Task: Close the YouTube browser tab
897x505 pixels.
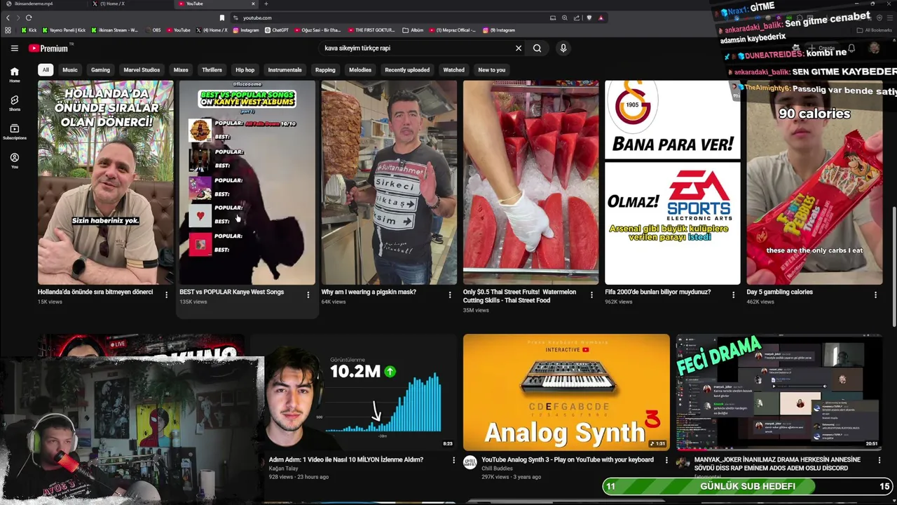Action: pyautogui.click(x=254, y=4)
